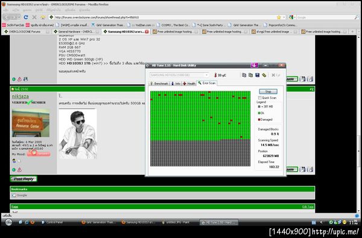Open Control Panel taskbar button
The image size is (362, 238).
(52, 222)
